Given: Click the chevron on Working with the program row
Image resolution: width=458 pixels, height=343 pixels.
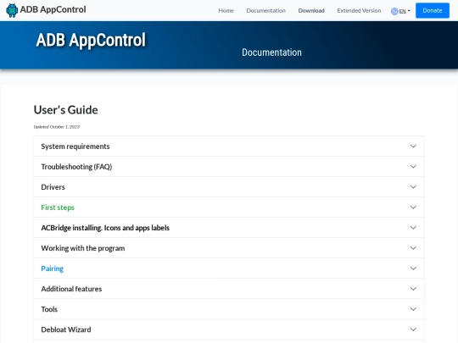Looking at the screenshot, I should [413, 248].
